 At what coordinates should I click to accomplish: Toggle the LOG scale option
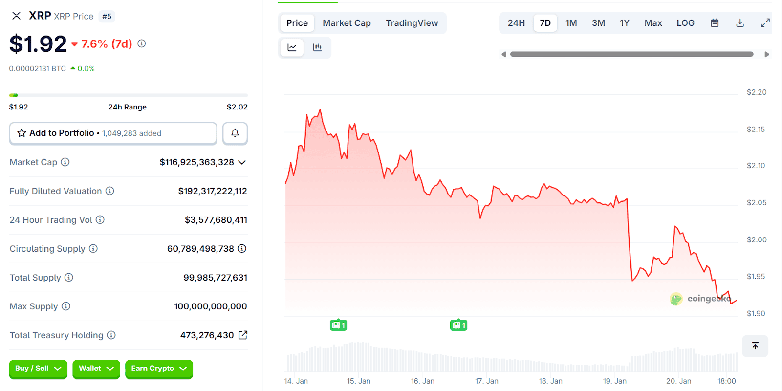(685, 23)
